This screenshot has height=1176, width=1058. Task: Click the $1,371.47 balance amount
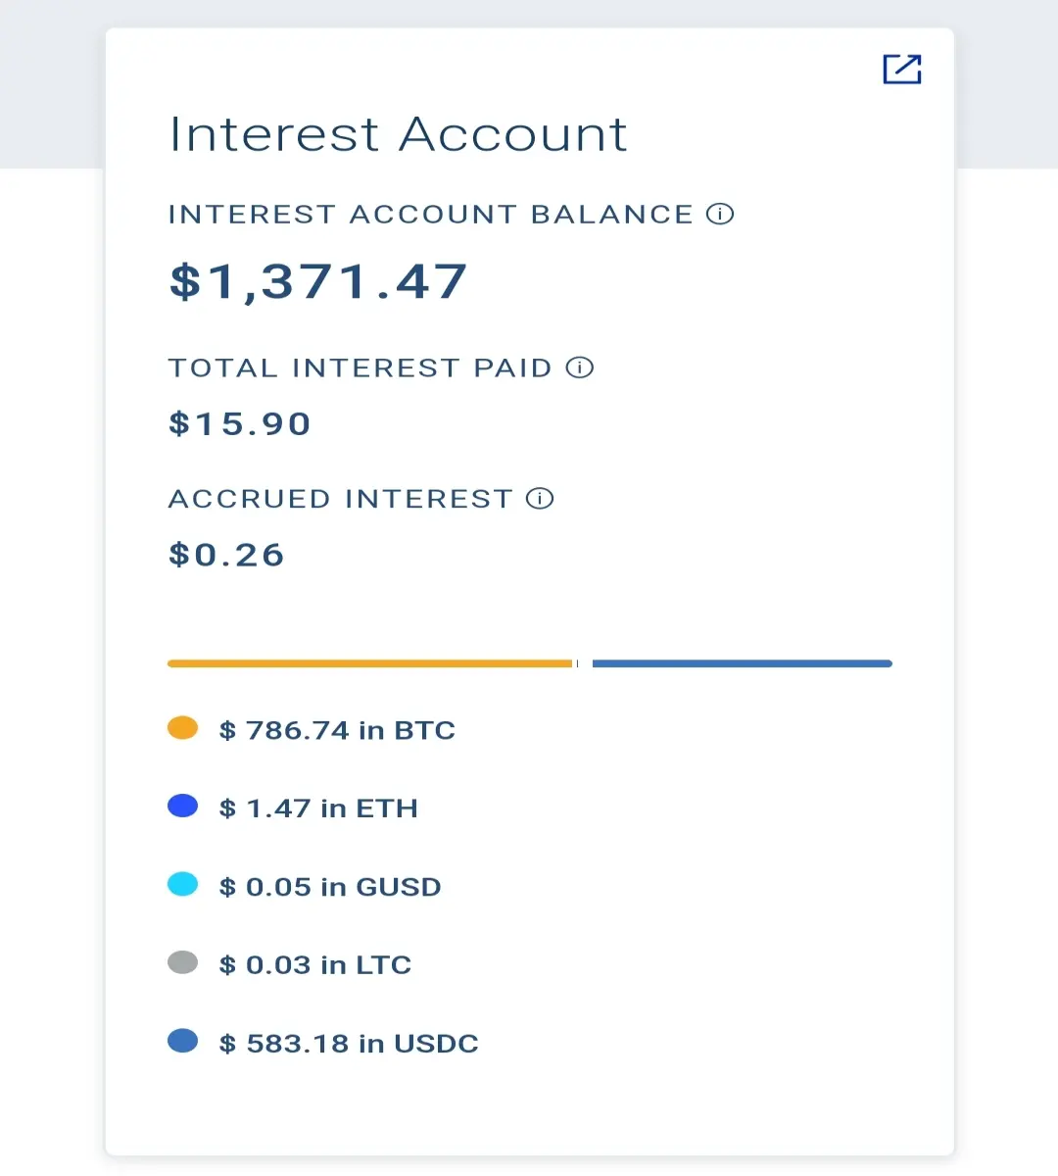pos(318,282)
